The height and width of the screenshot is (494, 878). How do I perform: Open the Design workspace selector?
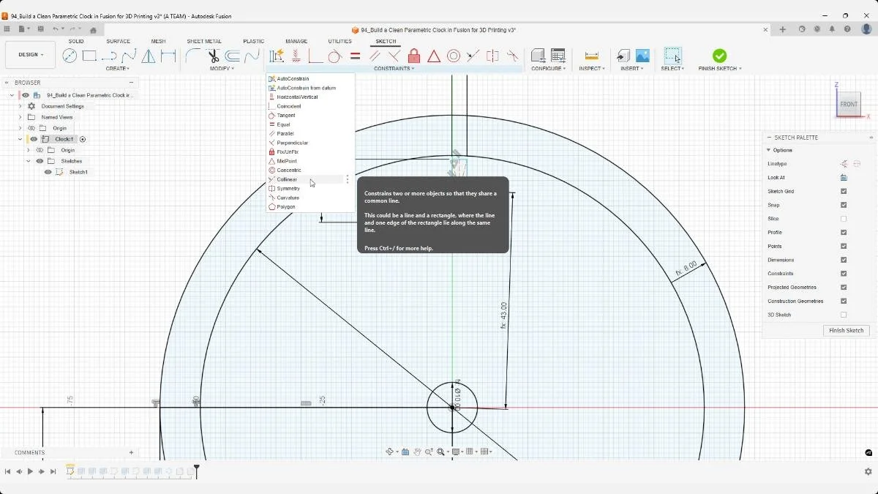(29, 54)
